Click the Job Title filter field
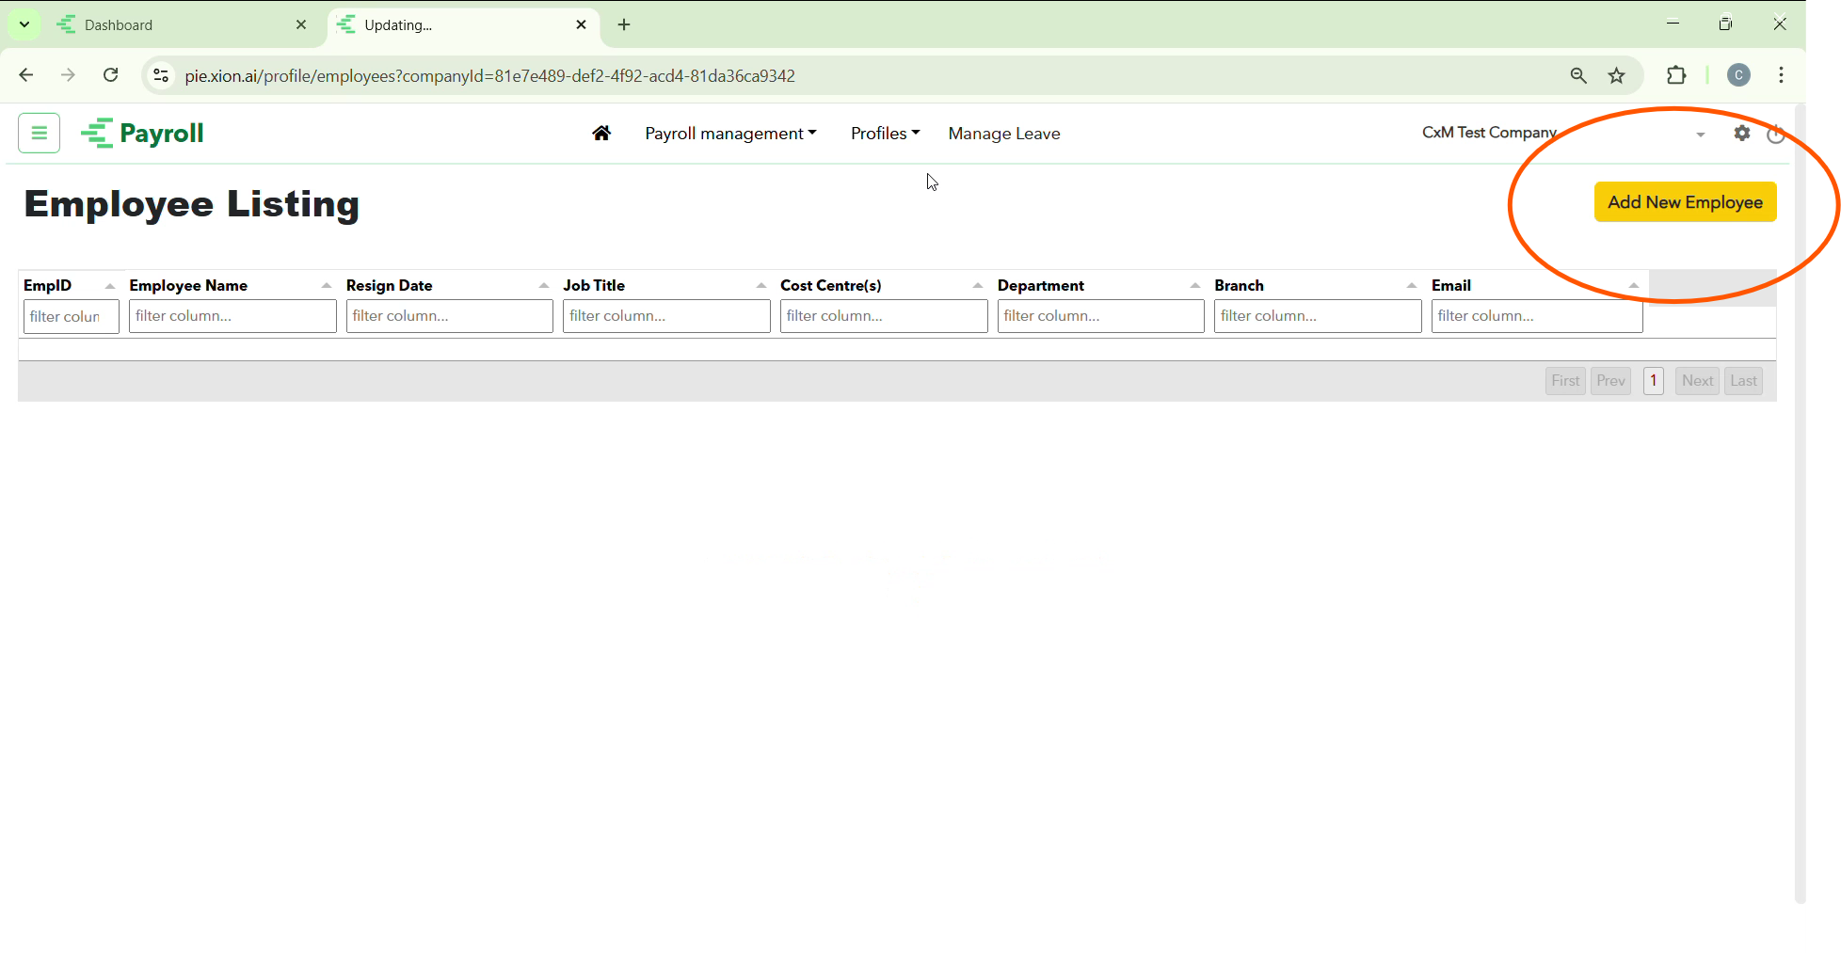Viewport: 1841px width, 953px height. [666, 316]
